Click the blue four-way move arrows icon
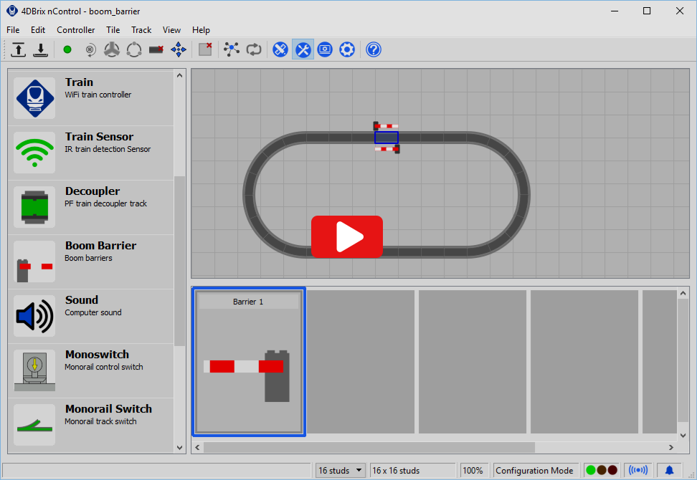This screenshot has width=697, height=480. click(x=179, y=49)
